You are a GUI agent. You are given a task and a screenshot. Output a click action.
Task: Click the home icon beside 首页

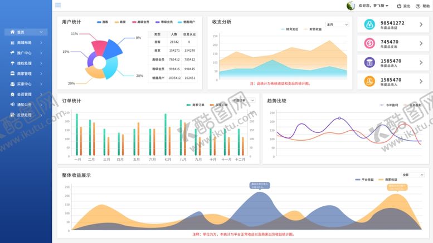point(12,32)
